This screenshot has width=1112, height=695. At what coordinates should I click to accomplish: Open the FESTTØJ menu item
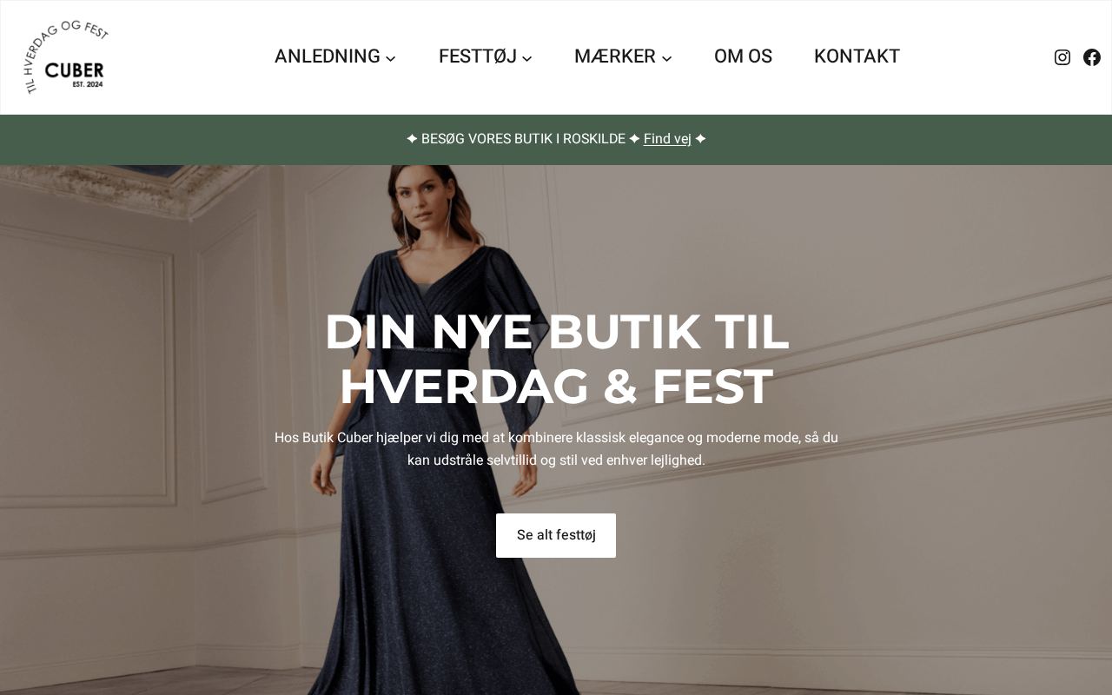478,56
